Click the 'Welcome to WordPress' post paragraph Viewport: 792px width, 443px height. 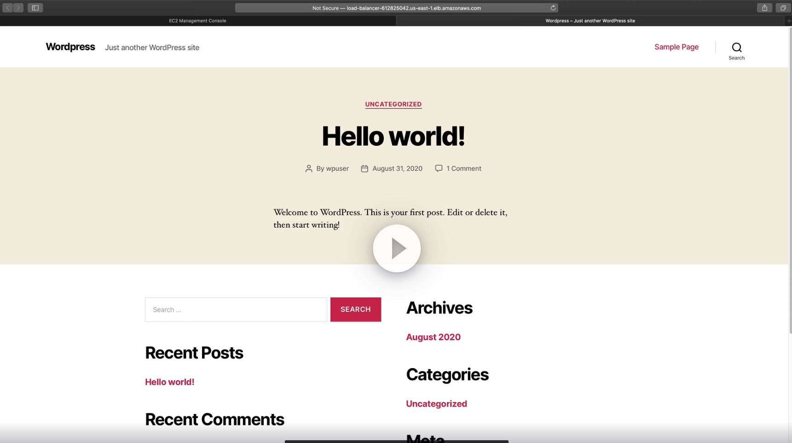(x=390, y=219)
